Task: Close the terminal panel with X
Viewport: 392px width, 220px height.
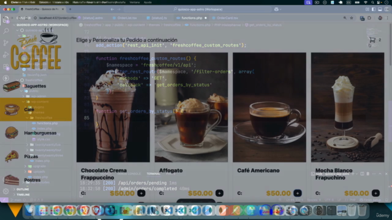Action: tap(386, 174)
